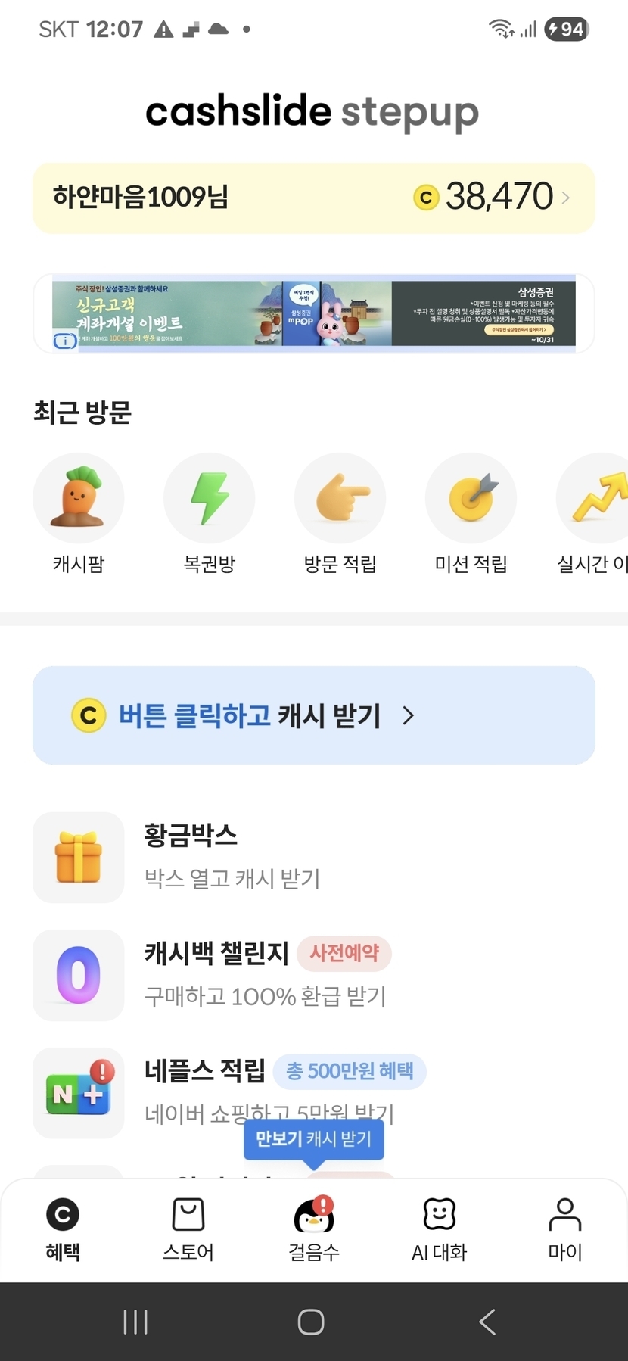Viewport: 628px width, 1361px height.
Task: Expand 버튼 클릭하고 캐시 받기 arrow
Action: point(409,715)
